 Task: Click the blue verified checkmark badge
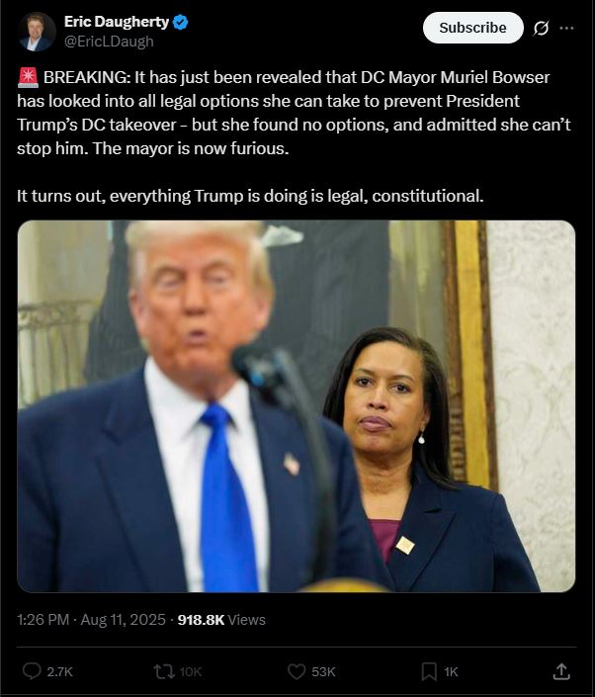[x=181, y=22]
